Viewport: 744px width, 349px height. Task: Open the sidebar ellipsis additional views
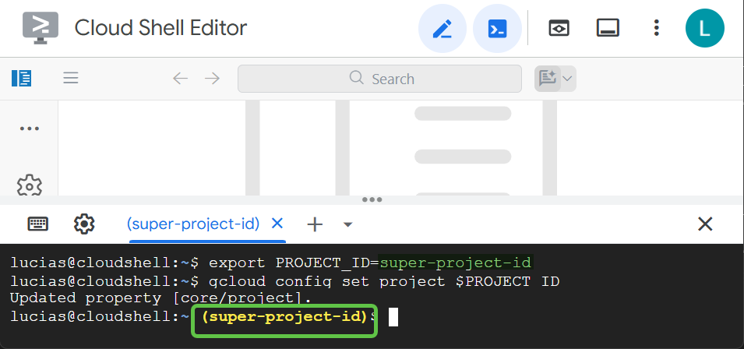29,129
